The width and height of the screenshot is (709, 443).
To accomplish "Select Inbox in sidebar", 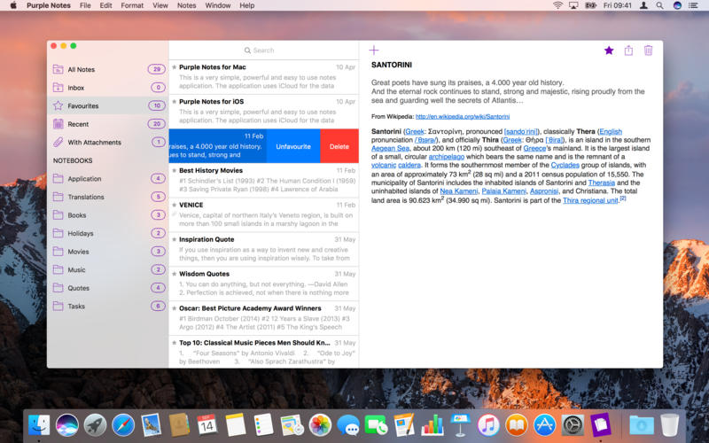I will (108, 87).
